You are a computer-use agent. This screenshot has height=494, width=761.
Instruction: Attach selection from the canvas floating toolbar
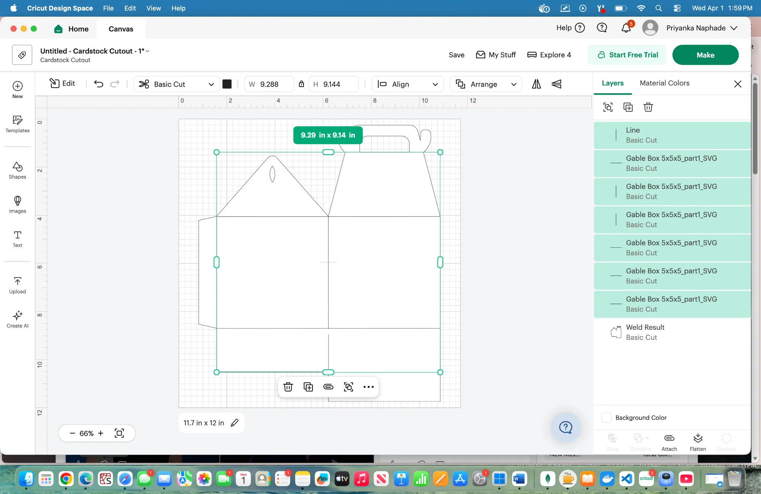pyautogui.click(x=328, y=387)
